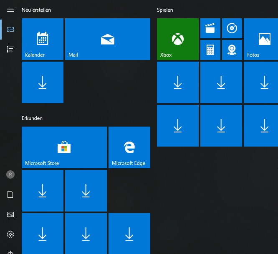This screenshot has width=278, height=254.
Task: Open the Fotos tile
Action: click(261, 39)
